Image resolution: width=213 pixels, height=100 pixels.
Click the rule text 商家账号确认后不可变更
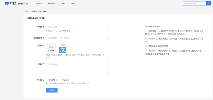tap(158, 46)
